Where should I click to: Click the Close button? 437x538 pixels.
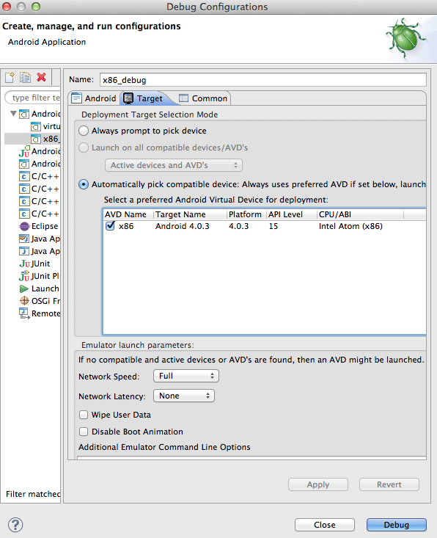tap(325, 525)
